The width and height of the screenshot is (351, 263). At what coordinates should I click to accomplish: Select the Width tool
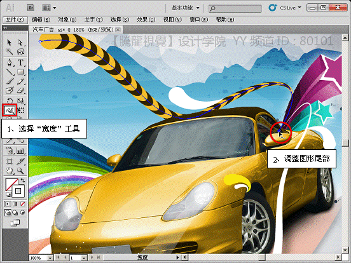pyautogui.click(x=10, y=110)
